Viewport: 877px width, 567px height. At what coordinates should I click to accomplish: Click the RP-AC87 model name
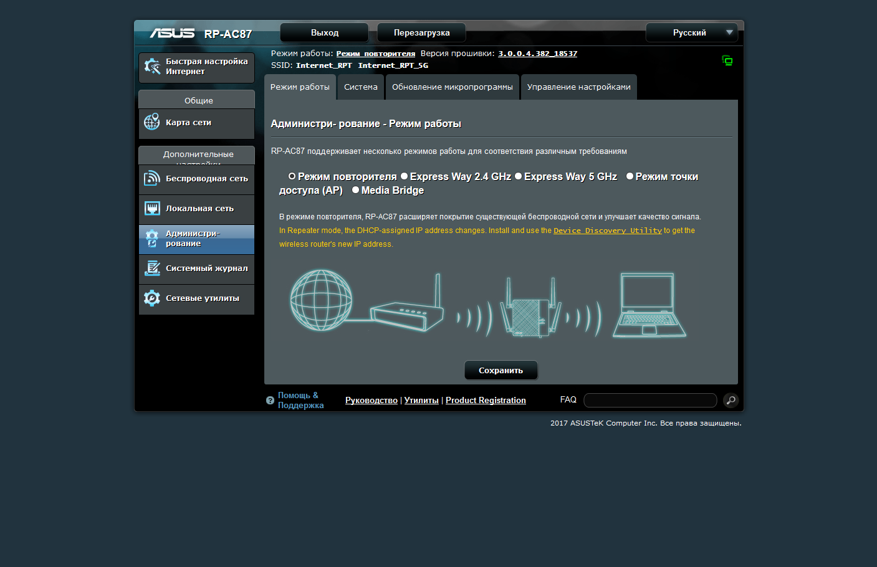pyautogui.click(x=228, y=34)
